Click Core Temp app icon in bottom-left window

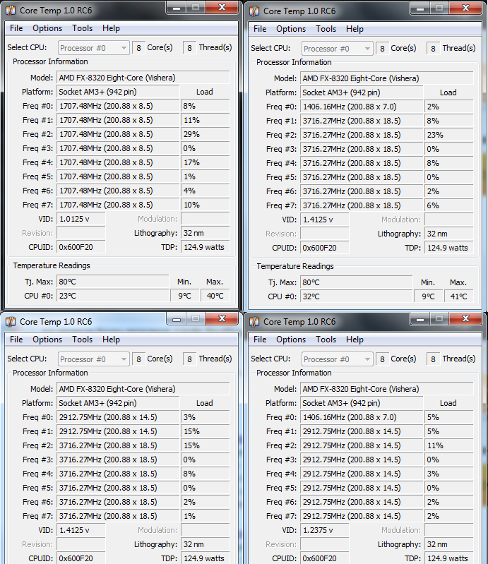[11, 322]
